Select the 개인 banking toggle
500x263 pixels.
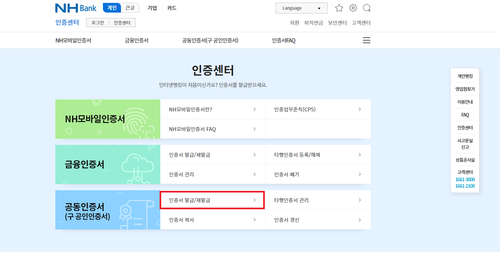(112, 8)
